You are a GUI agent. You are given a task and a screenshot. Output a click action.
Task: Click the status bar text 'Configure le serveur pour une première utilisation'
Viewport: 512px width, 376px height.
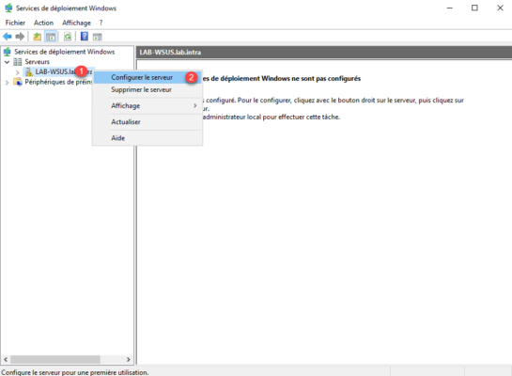click(75, 372)
